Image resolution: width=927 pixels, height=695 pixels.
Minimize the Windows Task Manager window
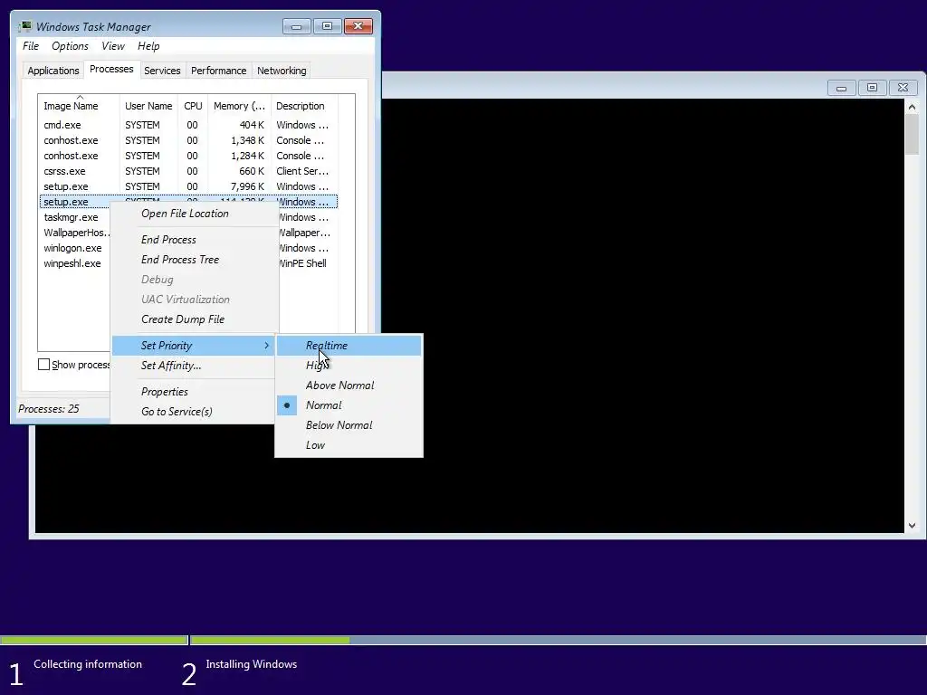tap(296, 26)
